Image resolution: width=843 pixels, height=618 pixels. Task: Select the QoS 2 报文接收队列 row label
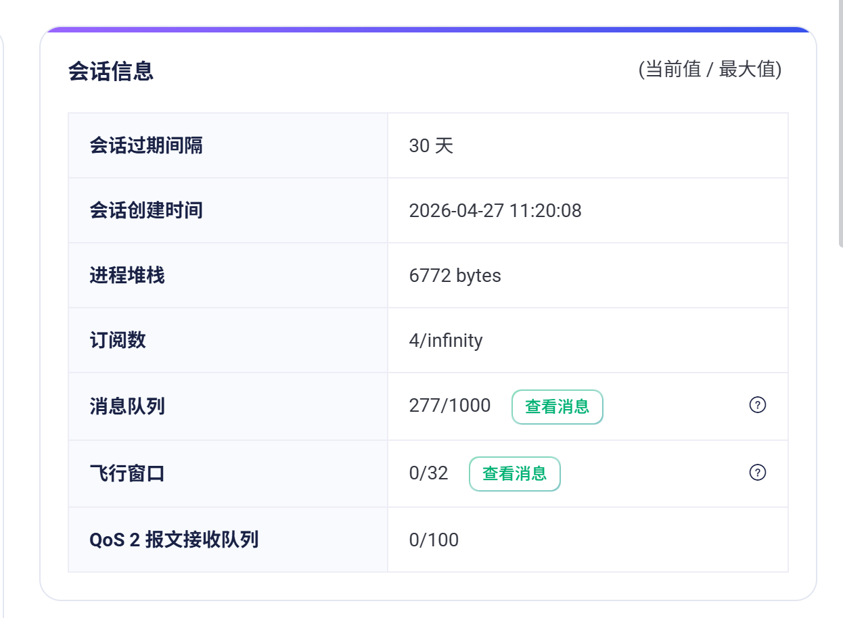(174, 540)
